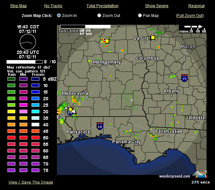Click Mix 25 dBZ magenta swatch
215x190 pixels.
point(23,105)
